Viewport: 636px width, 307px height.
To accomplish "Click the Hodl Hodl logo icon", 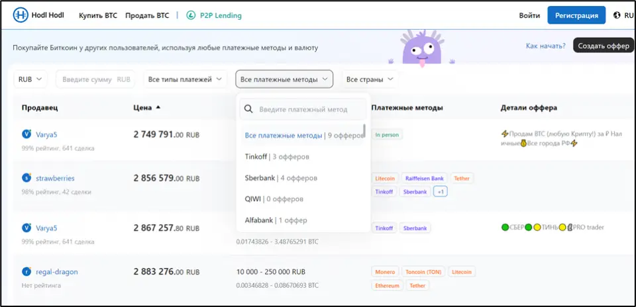I will (x=20, y=15).
